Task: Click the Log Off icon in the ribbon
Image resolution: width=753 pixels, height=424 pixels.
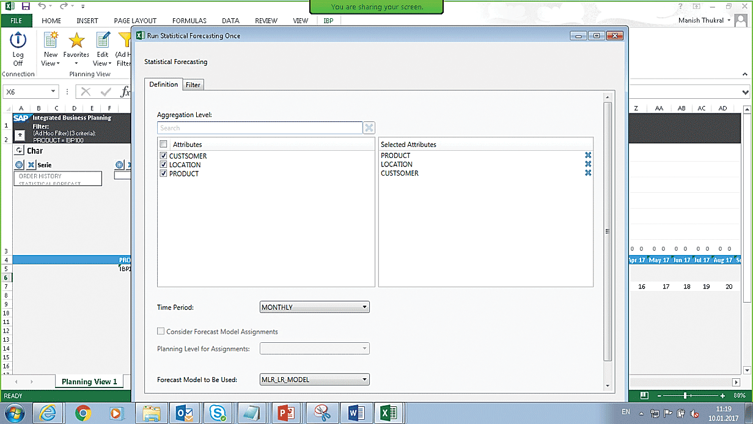Action: tap(18, 41)
